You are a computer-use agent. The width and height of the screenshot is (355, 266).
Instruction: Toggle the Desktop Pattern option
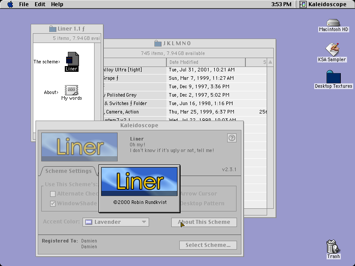202,203
